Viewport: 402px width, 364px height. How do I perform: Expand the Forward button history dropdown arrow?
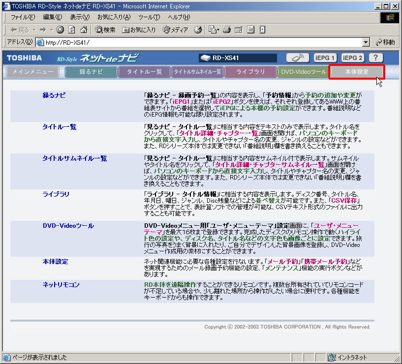tap(51, 30)
